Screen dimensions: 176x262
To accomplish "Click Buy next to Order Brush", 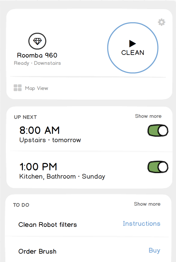I will click(x=155, y=250).
